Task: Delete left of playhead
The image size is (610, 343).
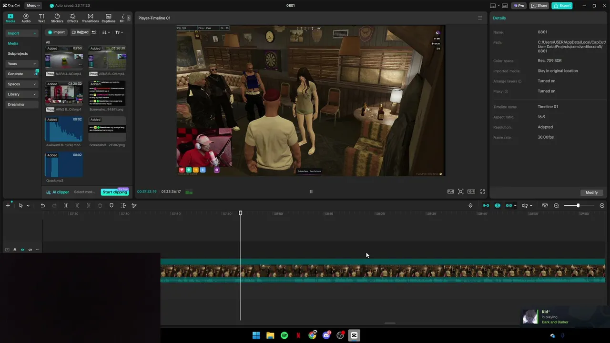Action: tap(77, 205)
